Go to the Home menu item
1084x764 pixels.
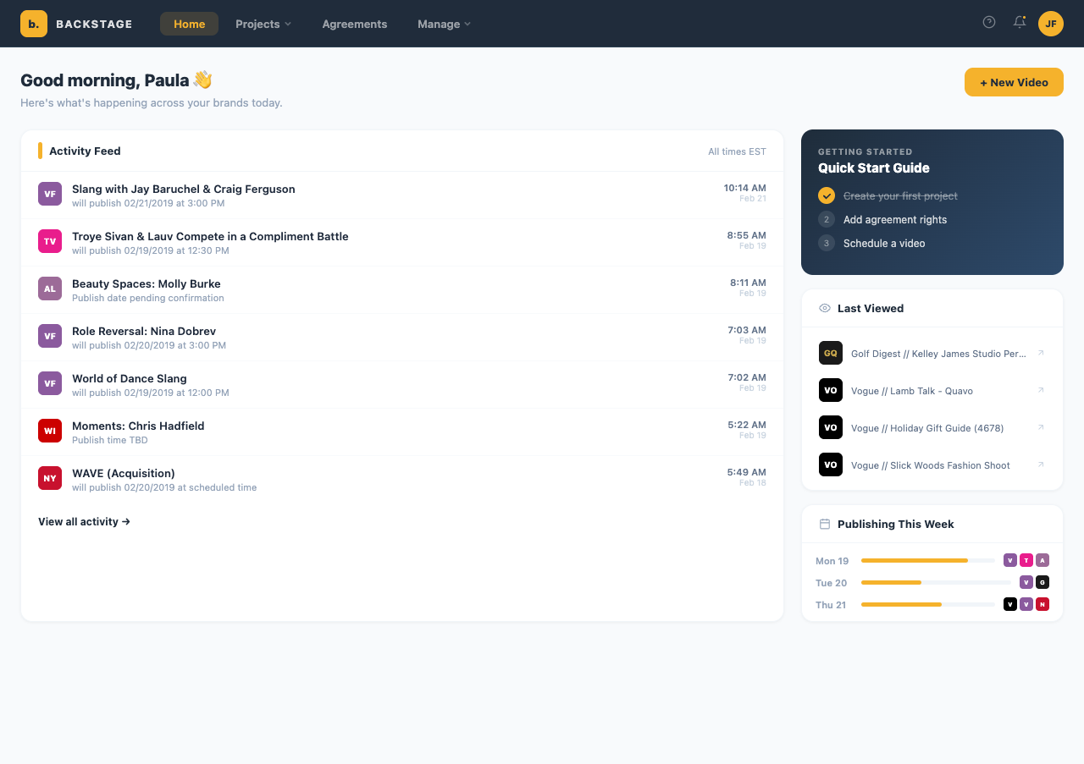(189, 24)
